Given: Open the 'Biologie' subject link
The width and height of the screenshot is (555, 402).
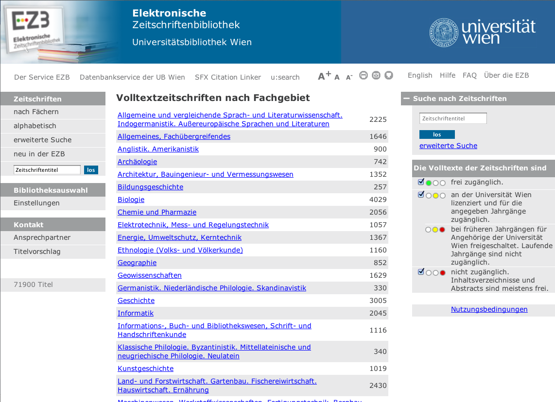Looking at the screenshot, I should 131,200.
